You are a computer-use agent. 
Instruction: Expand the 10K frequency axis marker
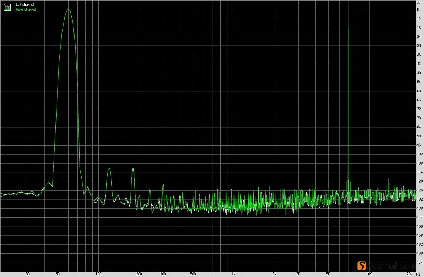[369, 273]
